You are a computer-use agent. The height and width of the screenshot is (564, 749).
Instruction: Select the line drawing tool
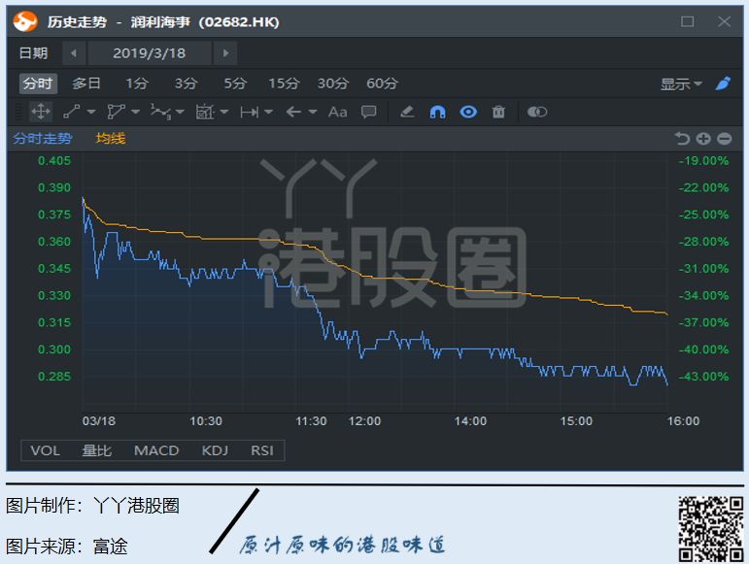[72, 113]
